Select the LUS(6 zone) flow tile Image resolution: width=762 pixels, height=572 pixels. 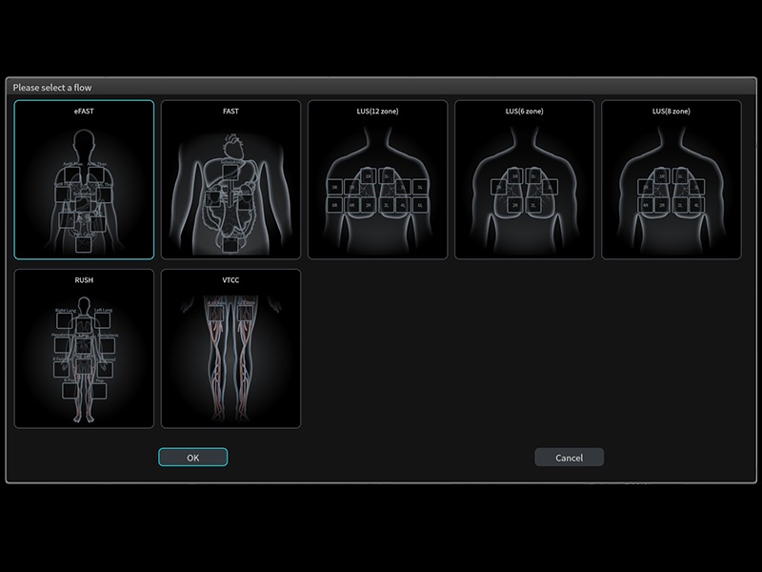[524, 179]
